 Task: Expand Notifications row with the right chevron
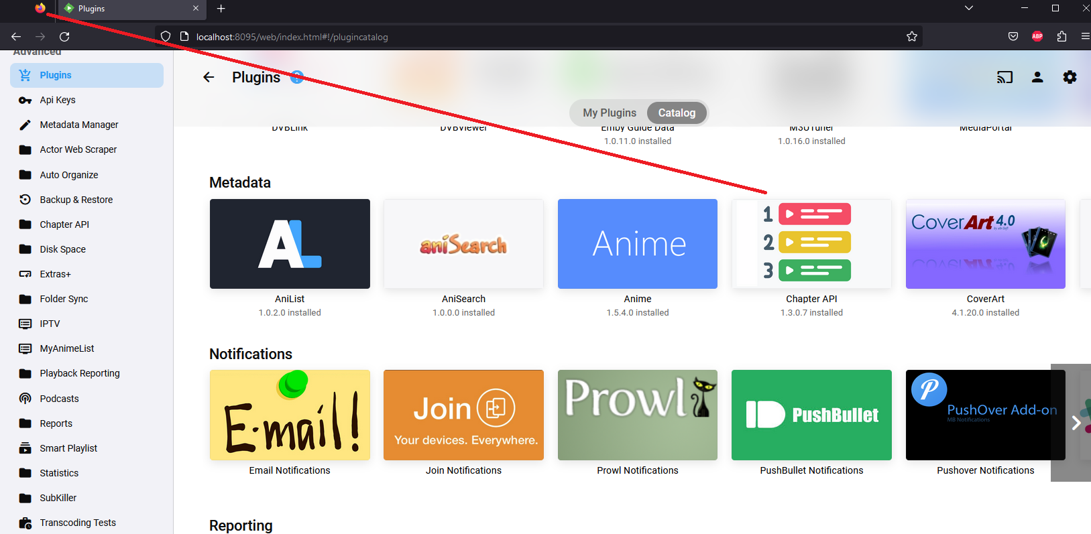(x=1076, y=423)
